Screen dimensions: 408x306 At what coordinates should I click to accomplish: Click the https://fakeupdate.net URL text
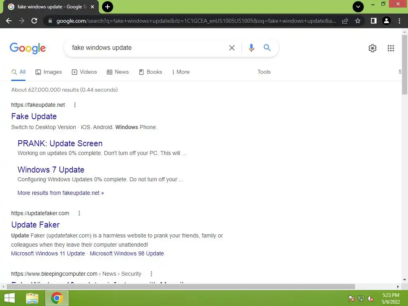click(38, 105)
